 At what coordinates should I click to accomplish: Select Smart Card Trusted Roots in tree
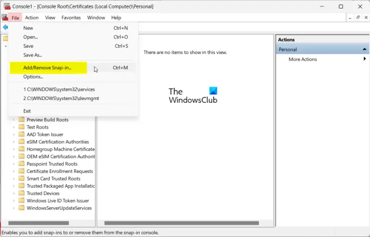tap(53, 178)
